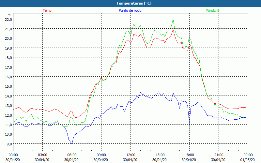Click the blue dew point dip at 18:00

tap(190, 123)
